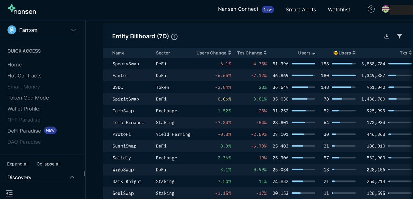The image size is (413, 199).
Task: Toggle sorting on the Users Change column
Action: pyautogui.click(x=229, y=53)
